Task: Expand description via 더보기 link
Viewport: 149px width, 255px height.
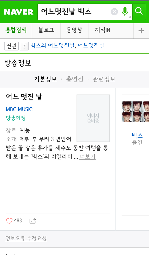Action: (x=87, y=156)
